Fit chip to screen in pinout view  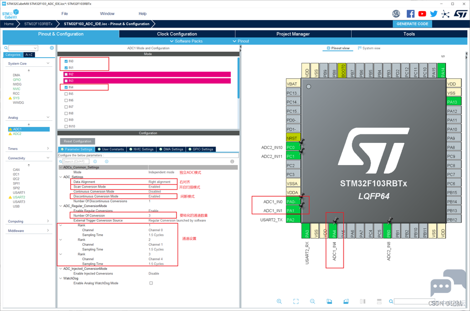pyautogui.click(x=296, y=301)
